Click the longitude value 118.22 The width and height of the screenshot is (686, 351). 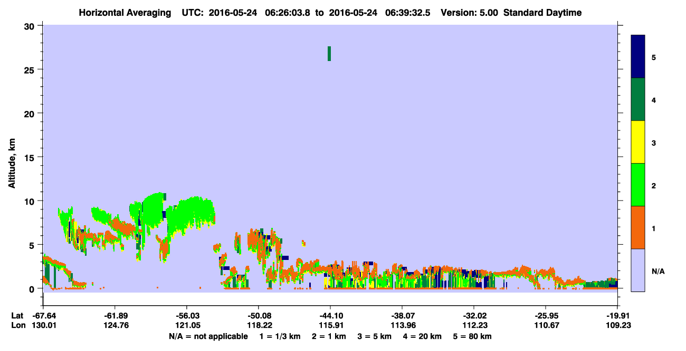coord(259,325)
